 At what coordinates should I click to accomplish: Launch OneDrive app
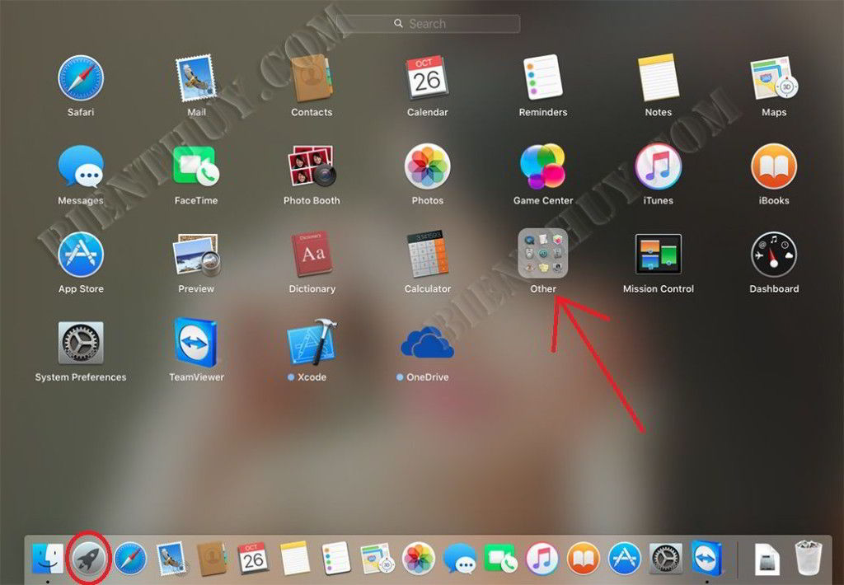pyautogui.click(x=428, y=342)
